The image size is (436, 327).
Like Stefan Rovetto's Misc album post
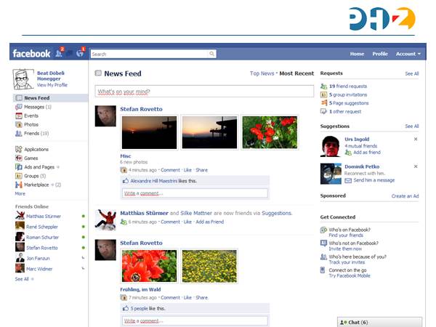[187, 170]
